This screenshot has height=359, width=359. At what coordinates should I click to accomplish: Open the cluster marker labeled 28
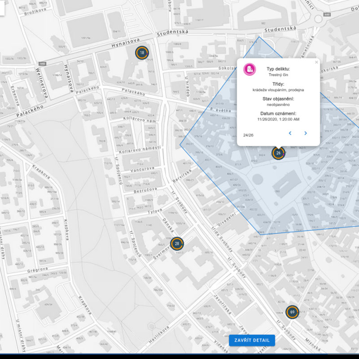pos(177,244)
